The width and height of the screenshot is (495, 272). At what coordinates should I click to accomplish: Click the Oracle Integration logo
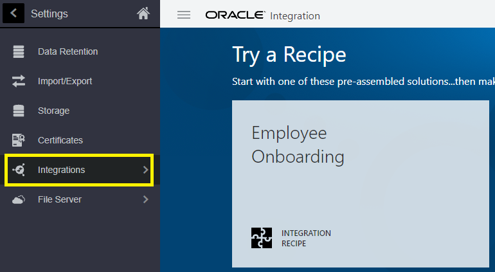(262, 15)
